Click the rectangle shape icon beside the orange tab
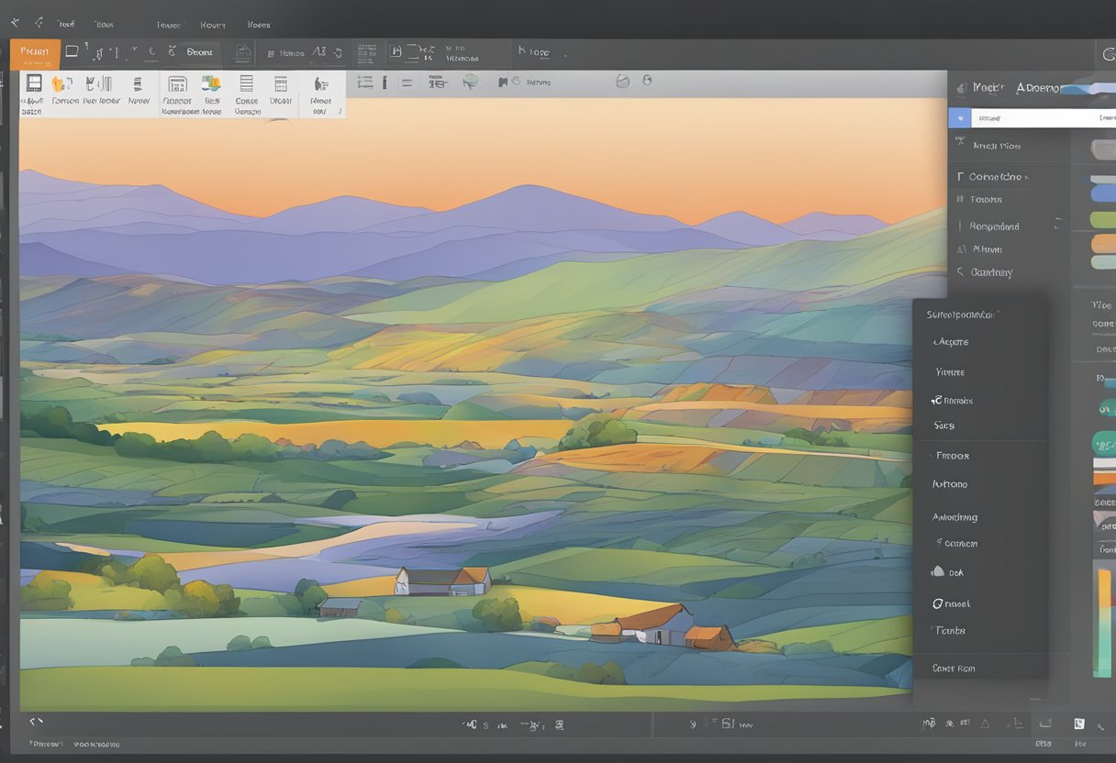 click(72, 52)
